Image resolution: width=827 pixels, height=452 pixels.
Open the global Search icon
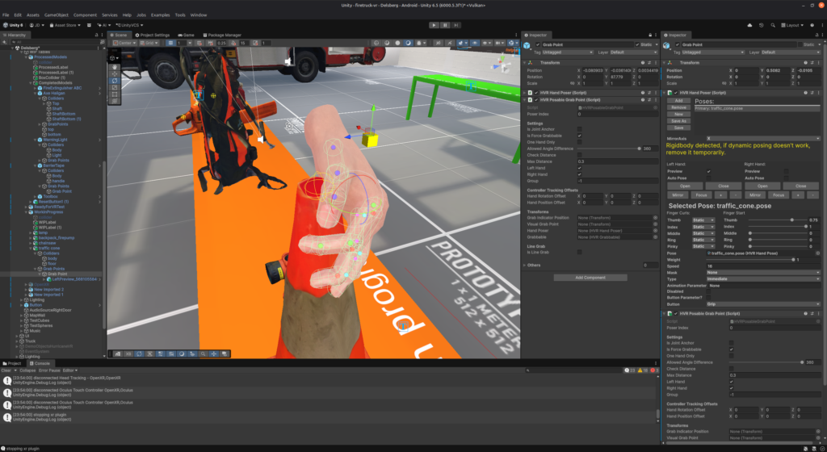[x=773, y=25]
